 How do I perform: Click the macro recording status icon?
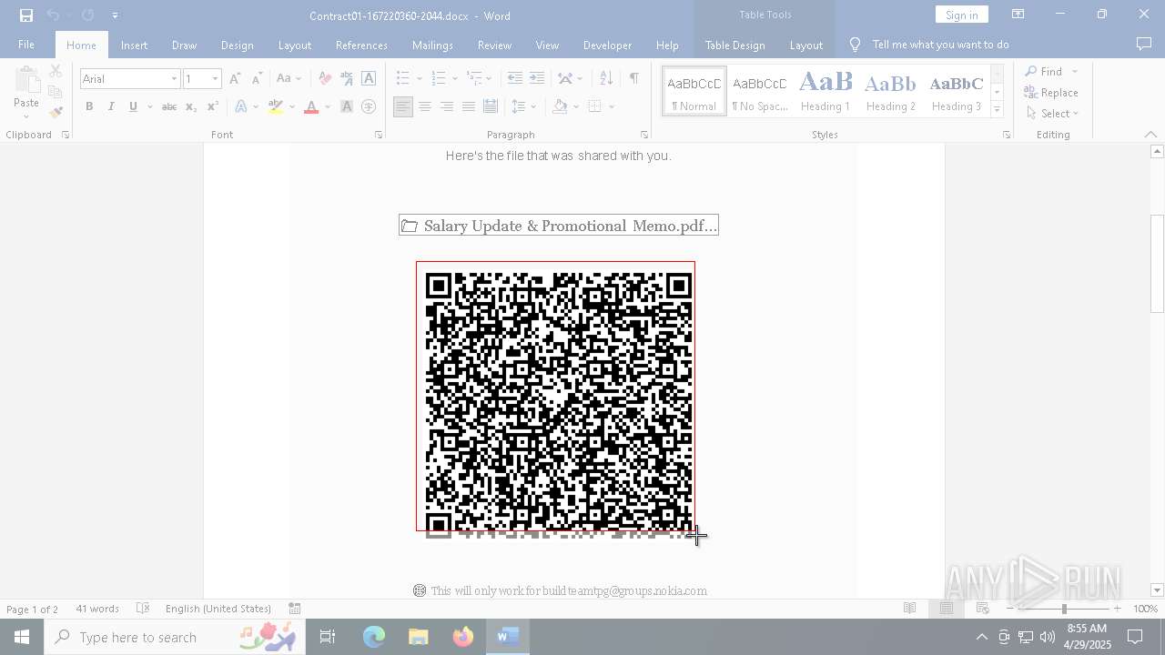pos(295,609)
